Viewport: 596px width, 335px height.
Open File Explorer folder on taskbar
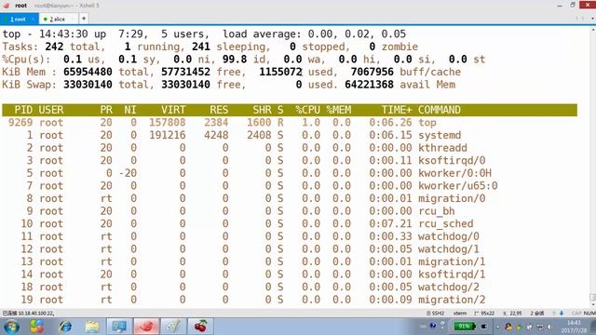(92, 327)
